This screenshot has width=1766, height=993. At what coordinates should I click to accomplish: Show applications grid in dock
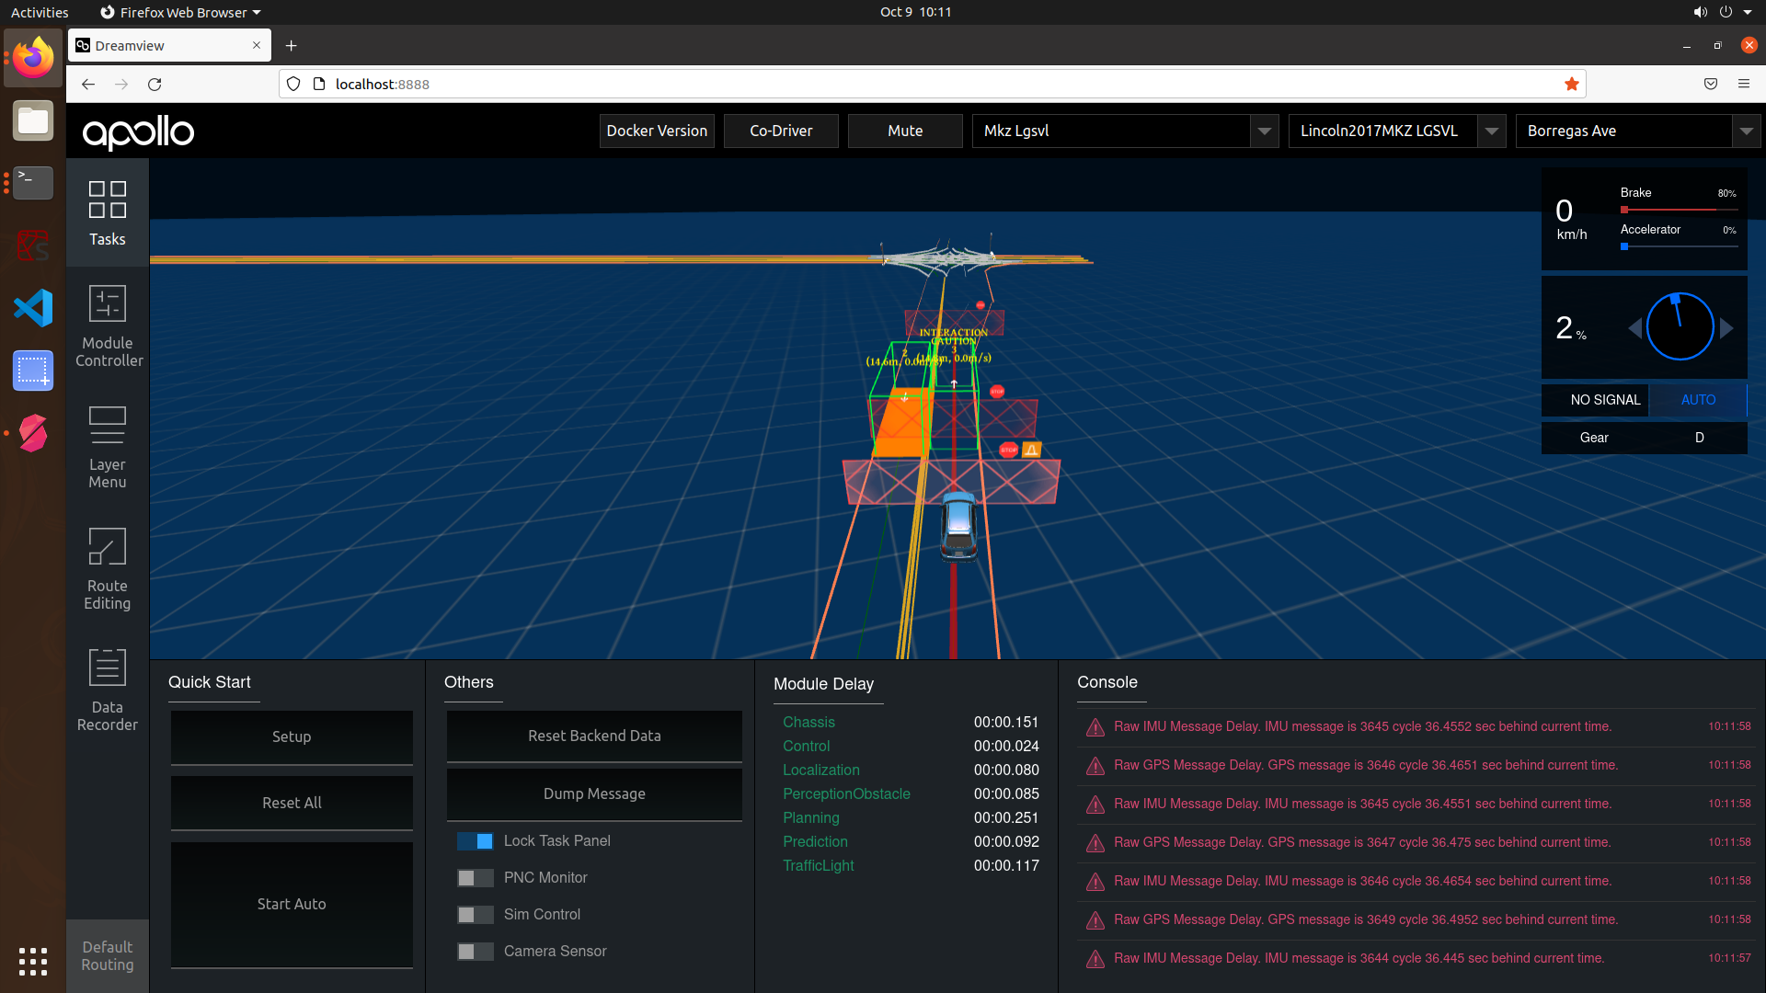(33, 961)
